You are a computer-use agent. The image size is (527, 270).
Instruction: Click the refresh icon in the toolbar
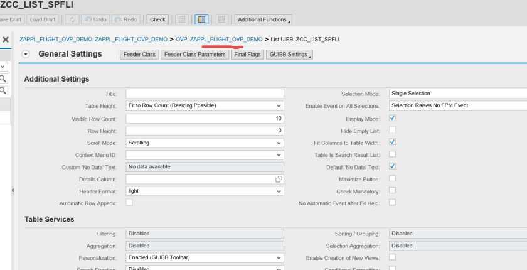pyautogui.click(x=72, y=19)
